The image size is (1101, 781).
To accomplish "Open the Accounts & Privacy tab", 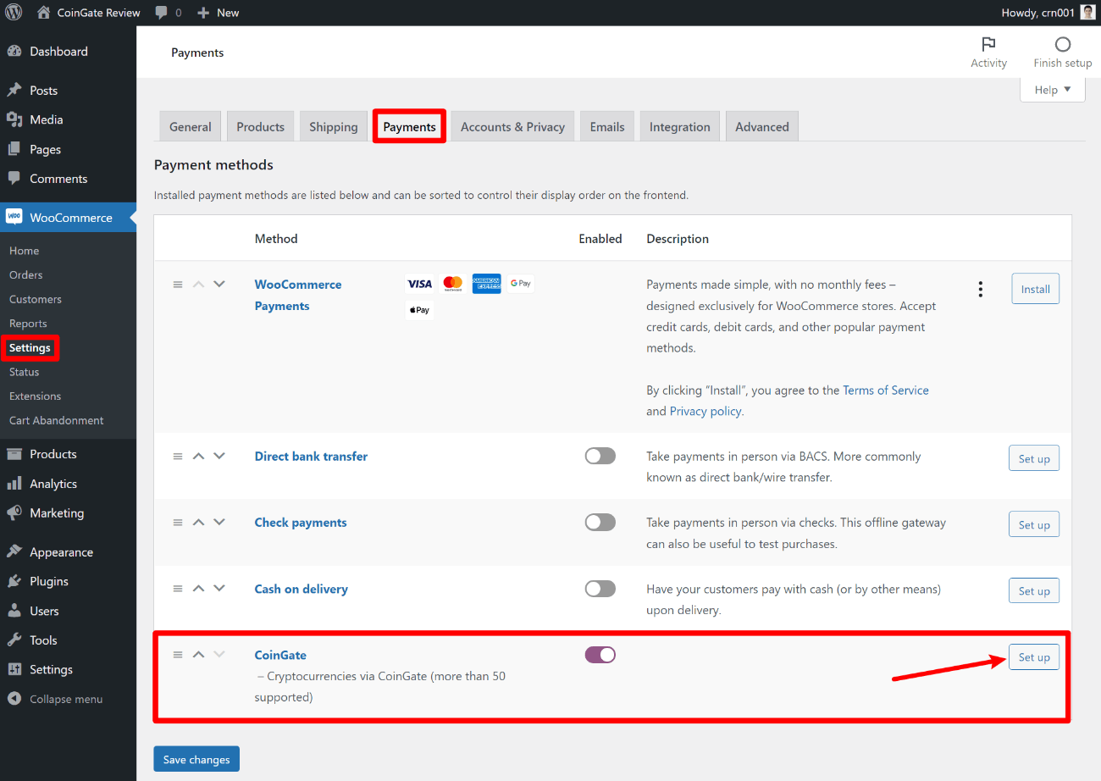I will click(512, 126).
